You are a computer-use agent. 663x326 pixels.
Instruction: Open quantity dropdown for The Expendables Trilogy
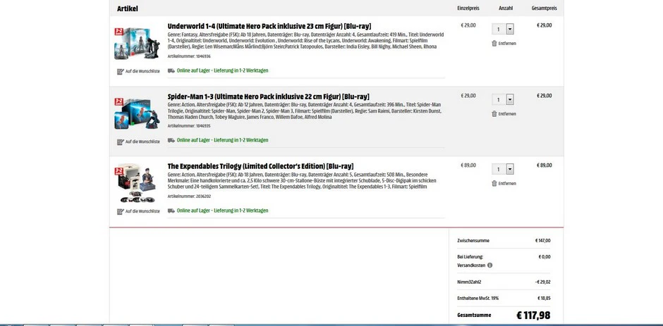[x=509, y=169]
